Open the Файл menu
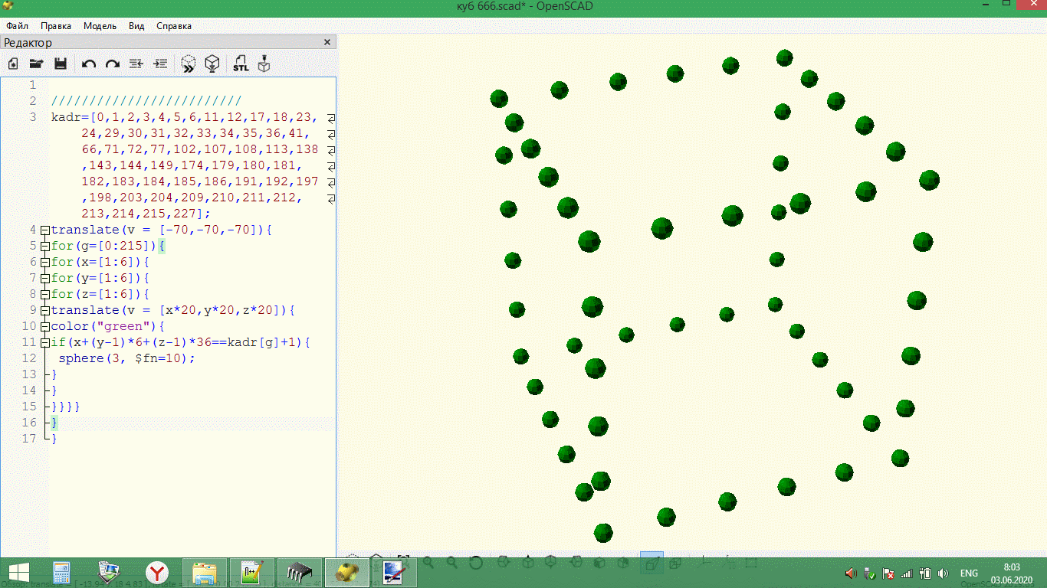 pos(17,25)
